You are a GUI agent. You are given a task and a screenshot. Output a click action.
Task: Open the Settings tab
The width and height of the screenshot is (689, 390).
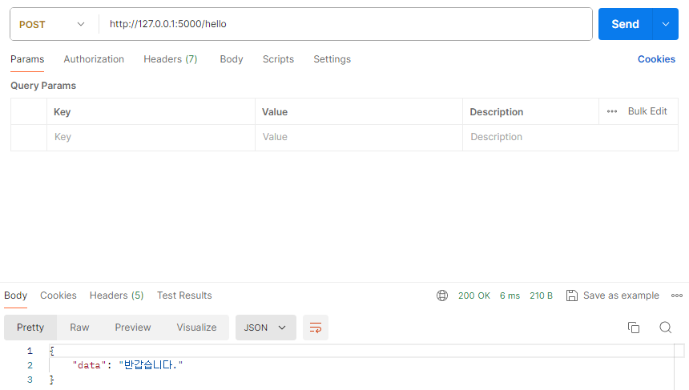pyautogui.click(x=332, y=59)
